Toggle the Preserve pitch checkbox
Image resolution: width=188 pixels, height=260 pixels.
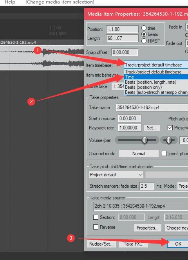[170, 128]
